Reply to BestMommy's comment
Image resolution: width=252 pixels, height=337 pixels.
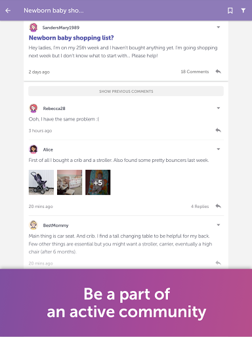coord(219,263)
